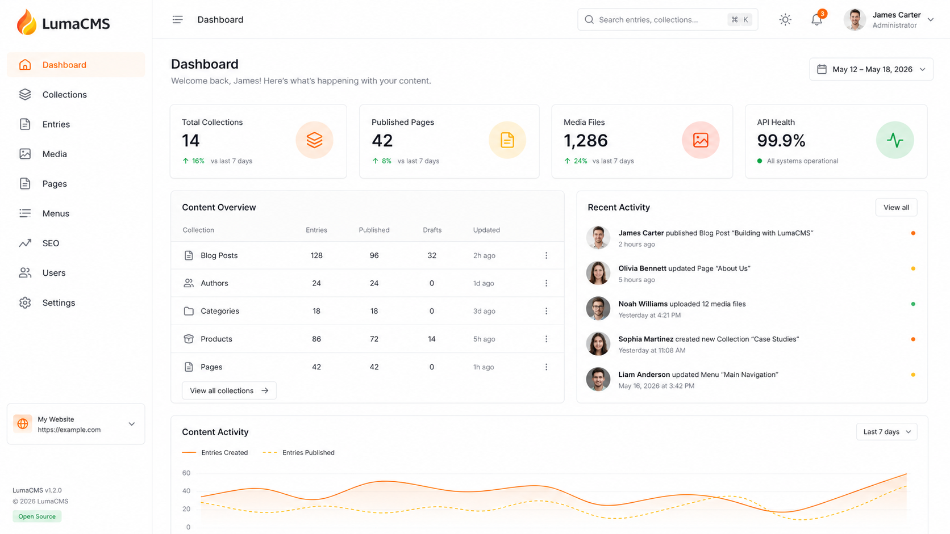Click Liam Anderson's avatar in activity
Viewport: 950px width, 534px height.
coord(598,379)
